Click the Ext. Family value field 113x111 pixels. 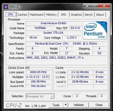[33, 53]
